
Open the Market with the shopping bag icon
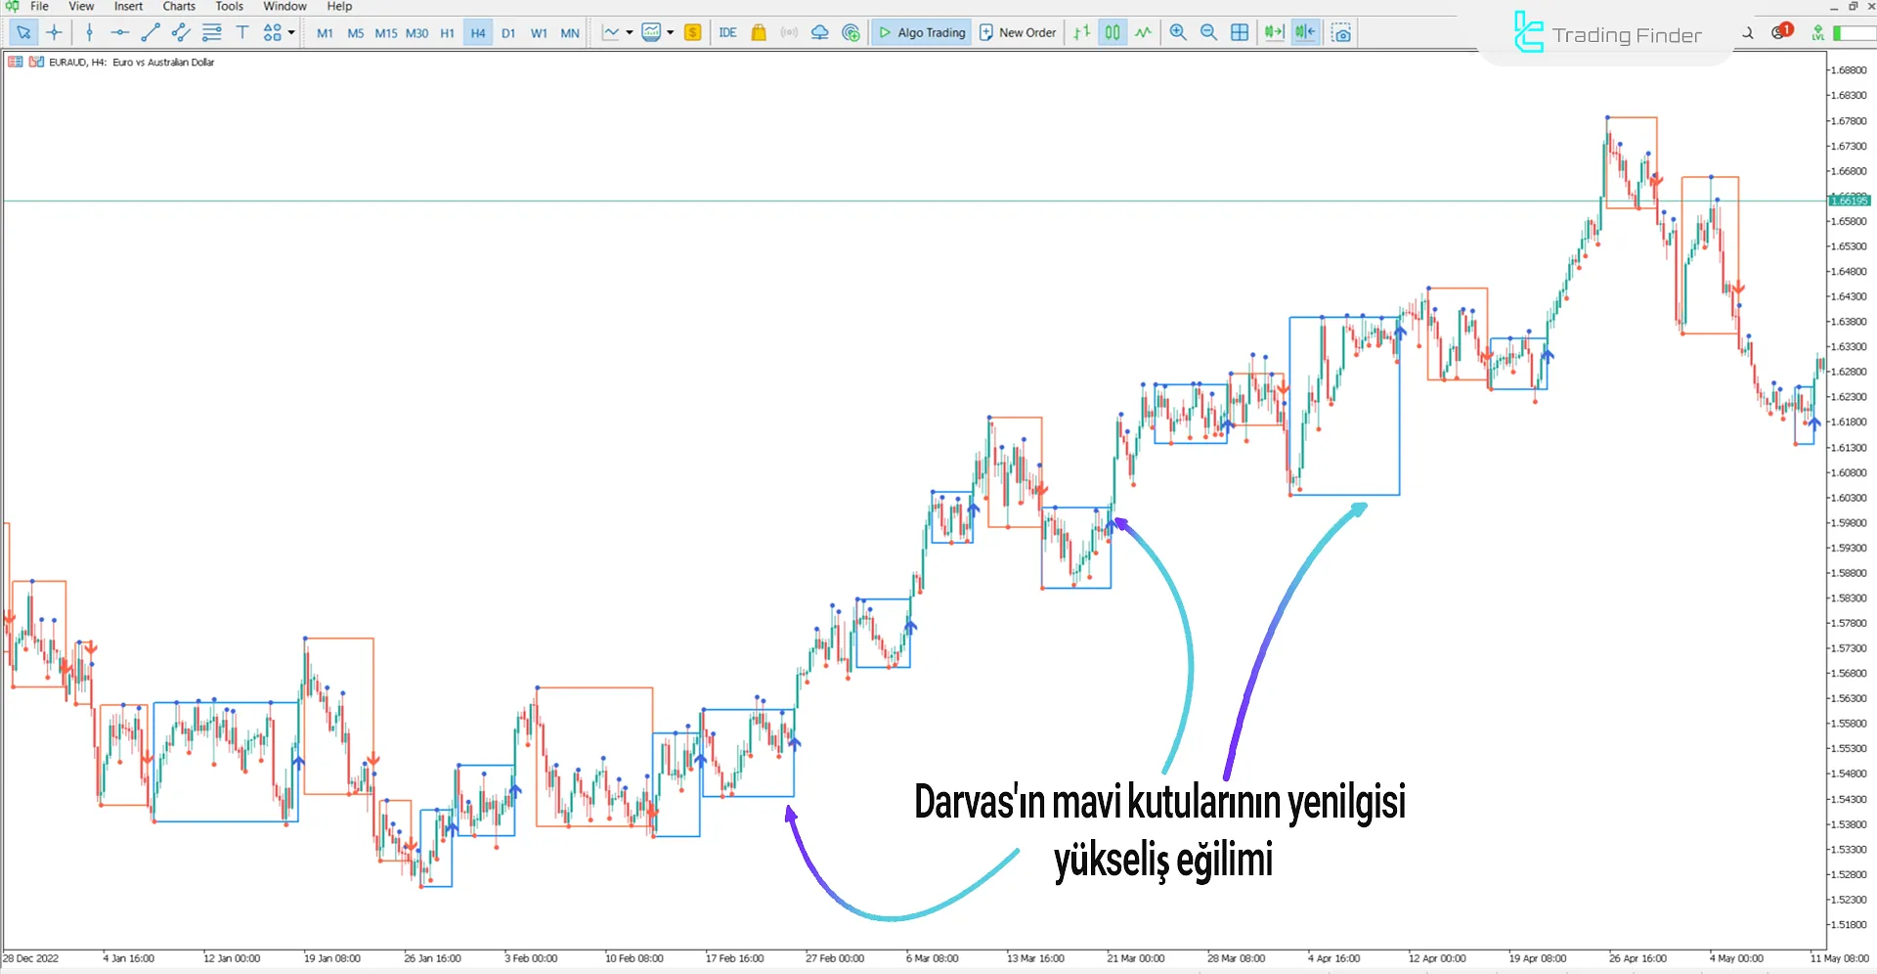coord(759,32)
